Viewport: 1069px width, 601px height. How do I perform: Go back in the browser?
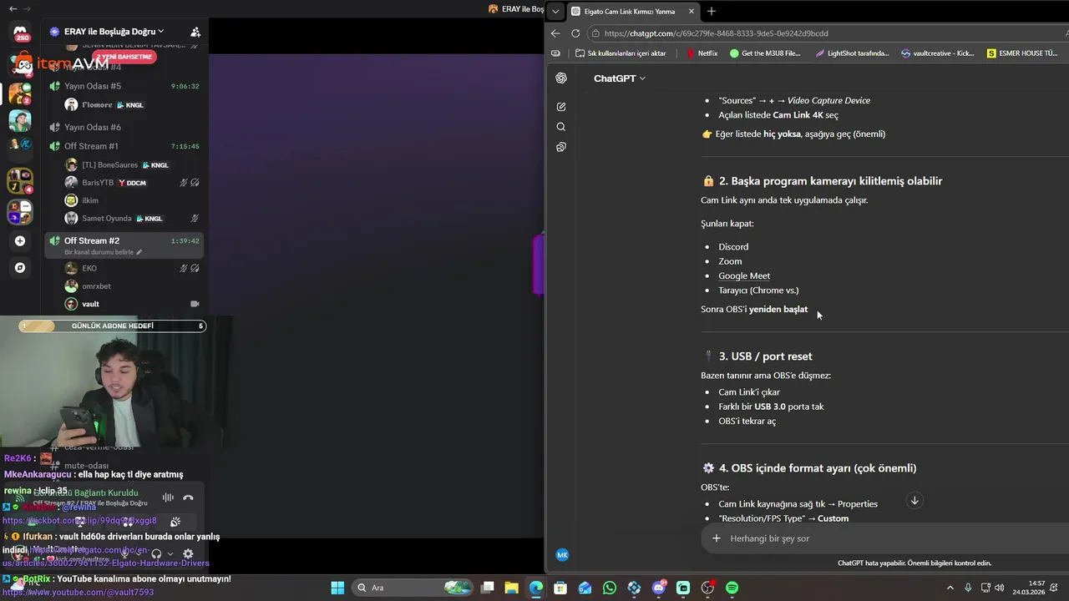(555, 33)
